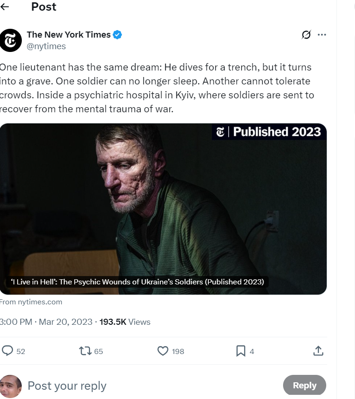The height and width of the screenshot is (399, 355).
Task: Click the 'From nytimes.com' source link
Action: pos(31,302)
